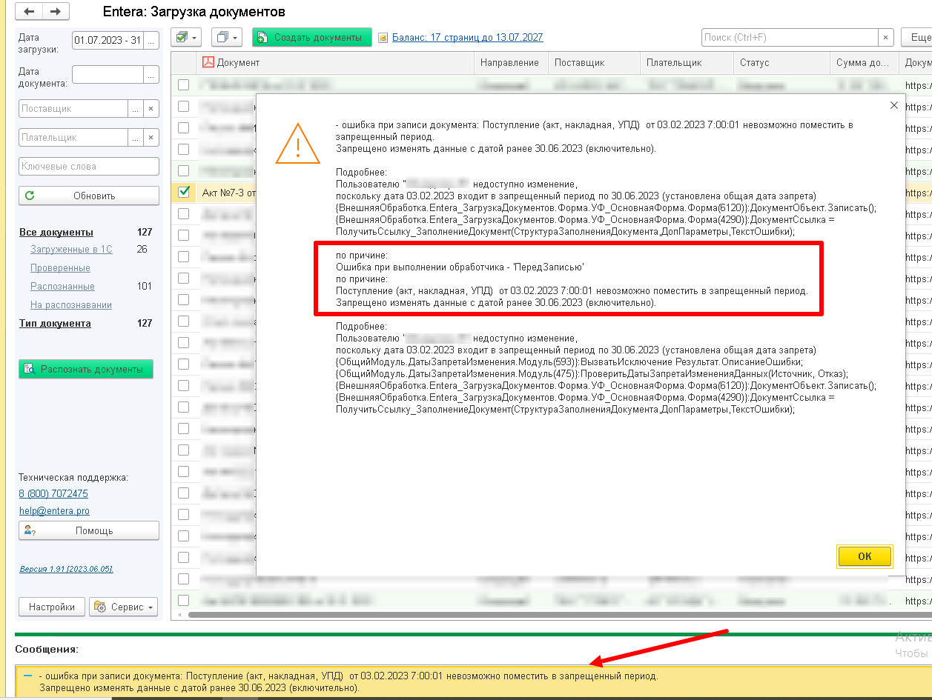Click the Ключевые слова input field

click(x=89, y=167)
